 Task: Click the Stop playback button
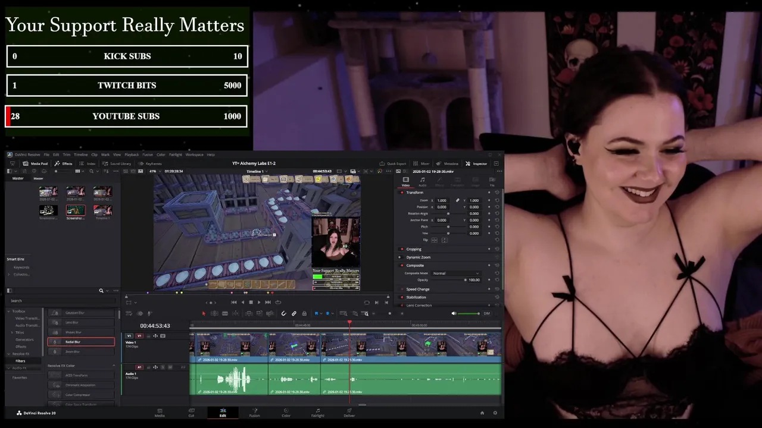pos(251,302)
